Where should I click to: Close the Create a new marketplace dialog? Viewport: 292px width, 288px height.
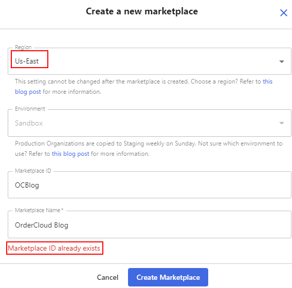[x=283, y=13]
